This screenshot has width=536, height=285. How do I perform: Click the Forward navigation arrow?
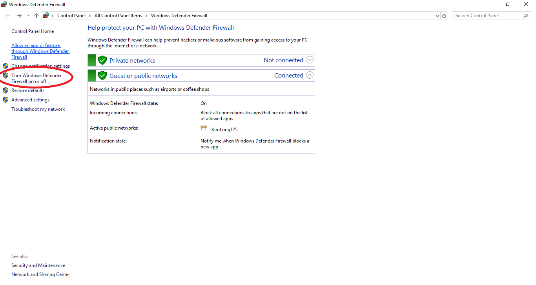19,16
